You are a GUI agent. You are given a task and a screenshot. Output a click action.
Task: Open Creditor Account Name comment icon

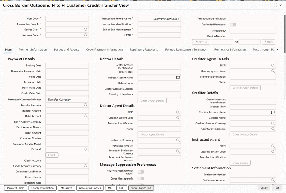(273, 112)
